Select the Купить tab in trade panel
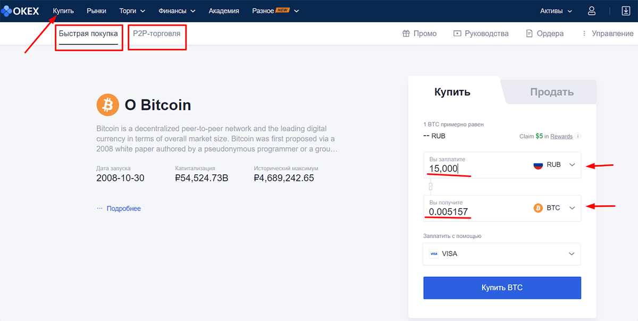This screenshot has width=638, height=321. pyautogui.click(x=452, y=92)
